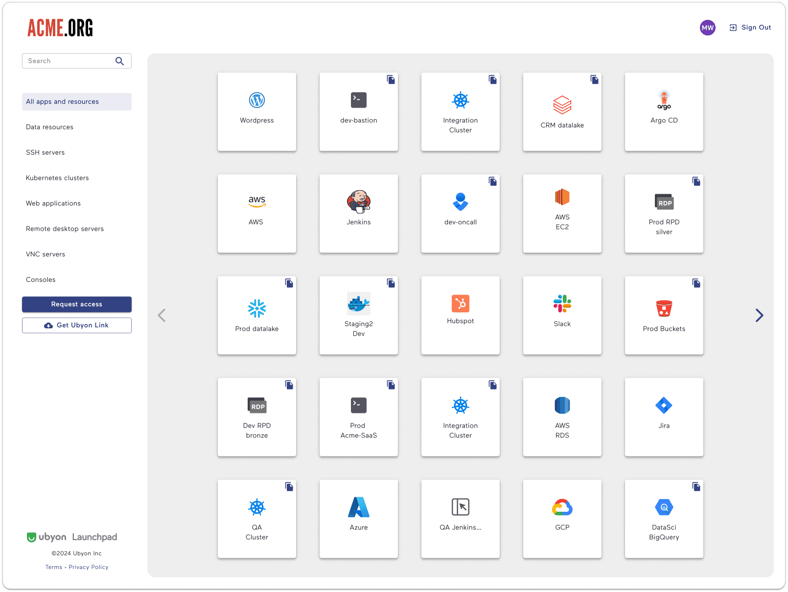Click the copy icon on dev-oncall tile
This screenshot has width=788, height=592.
(x=493, y=182)
